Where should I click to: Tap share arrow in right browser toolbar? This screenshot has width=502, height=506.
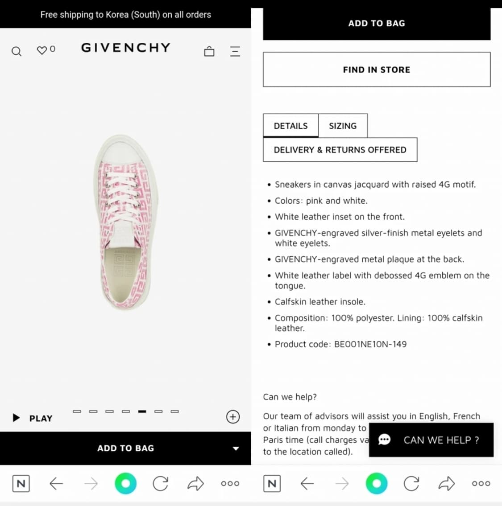447,483
